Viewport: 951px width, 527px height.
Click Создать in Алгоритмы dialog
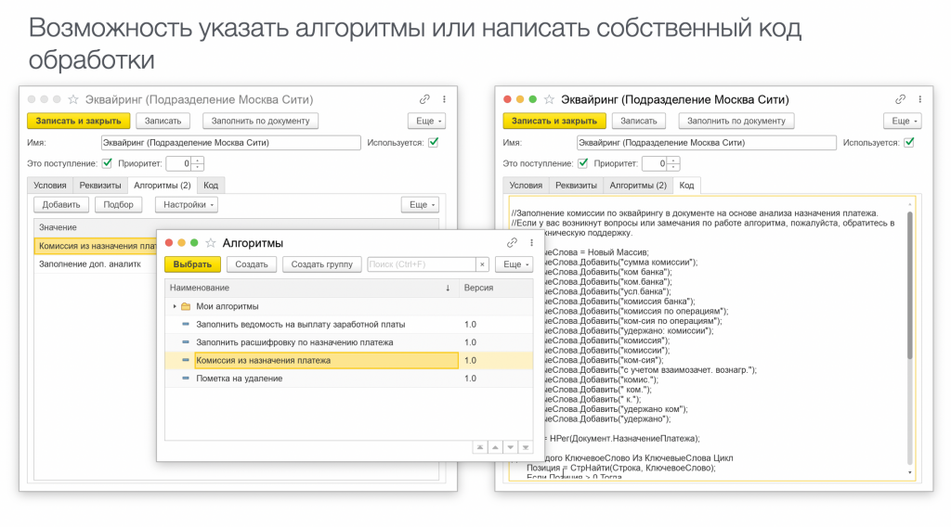point(251,264)
